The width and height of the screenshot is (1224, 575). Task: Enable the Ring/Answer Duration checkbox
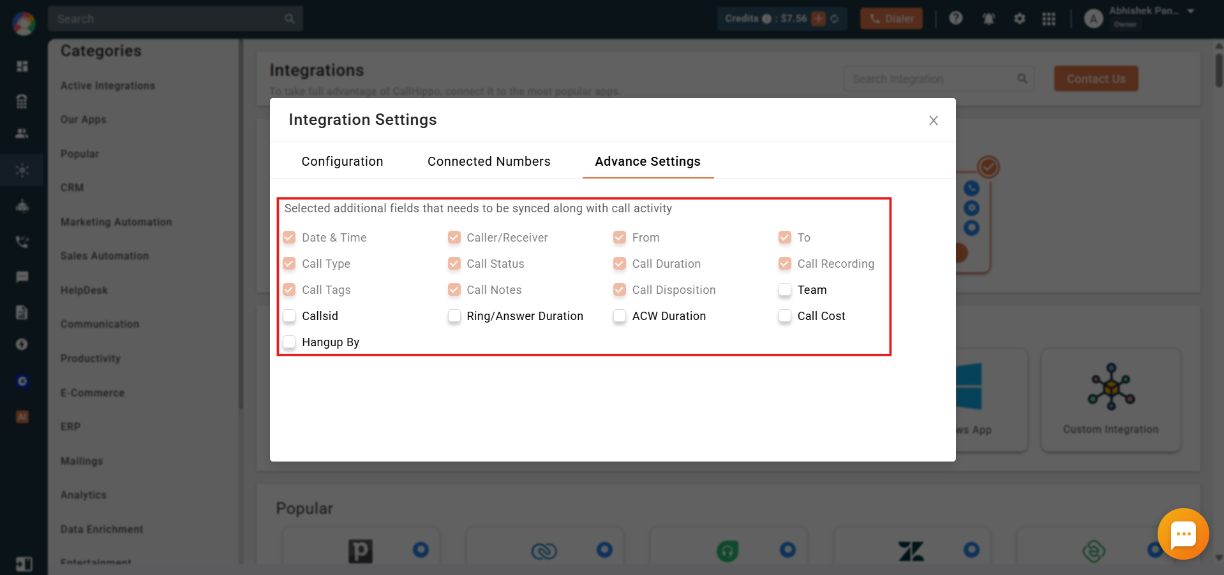[x=454, y=316]
